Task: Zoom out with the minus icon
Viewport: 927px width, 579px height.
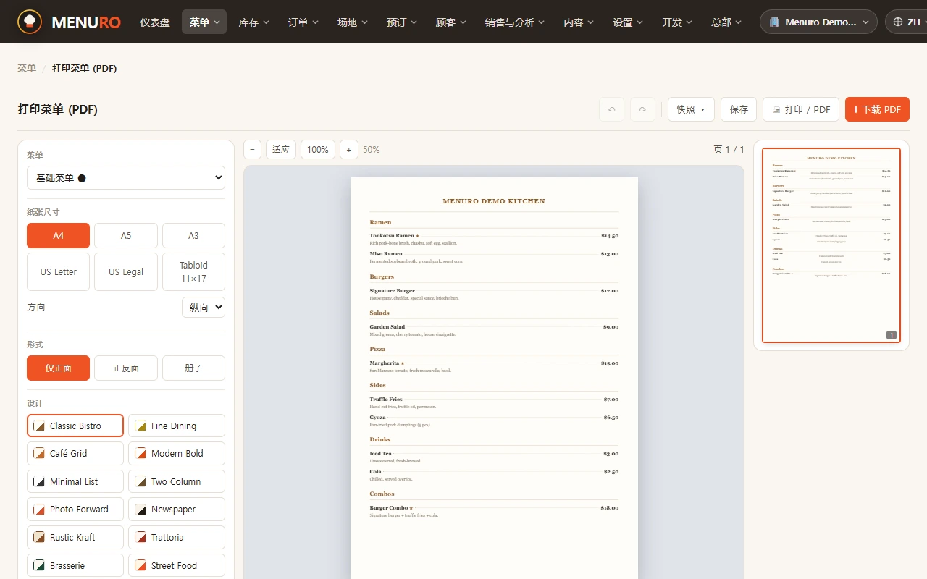Action: pos(252,149)
